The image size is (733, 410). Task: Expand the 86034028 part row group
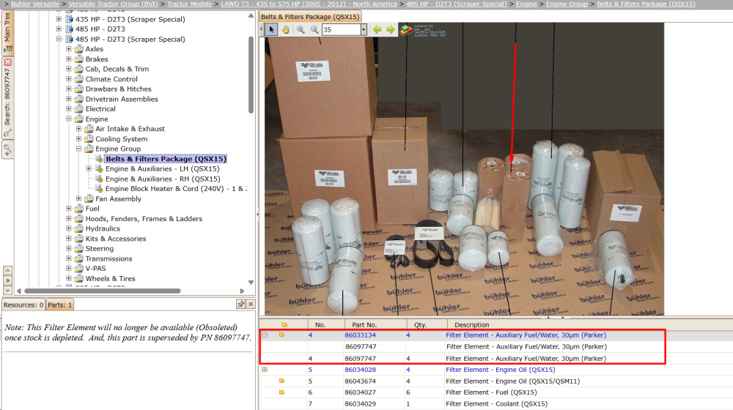point(265,370)
